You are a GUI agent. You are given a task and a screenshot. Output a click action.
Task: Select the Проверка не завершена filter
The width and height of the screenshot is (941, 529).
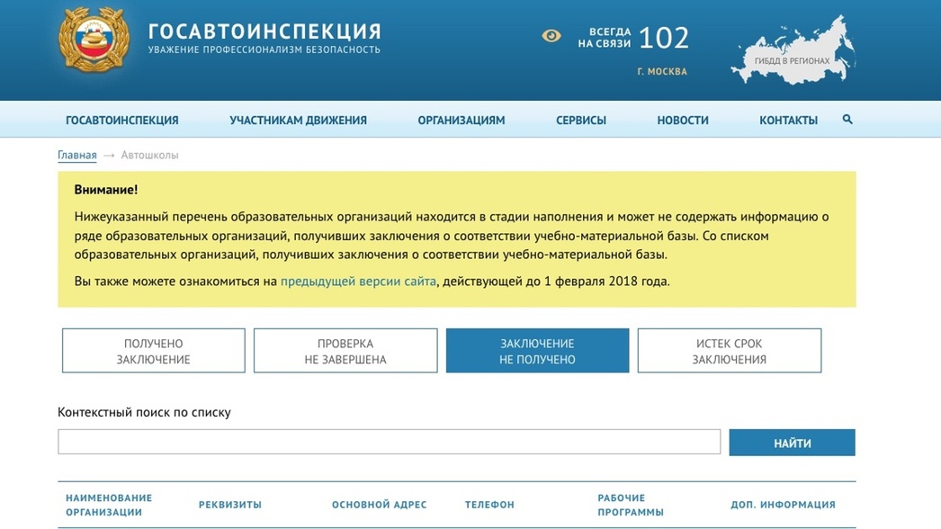[x=345, y=351]
